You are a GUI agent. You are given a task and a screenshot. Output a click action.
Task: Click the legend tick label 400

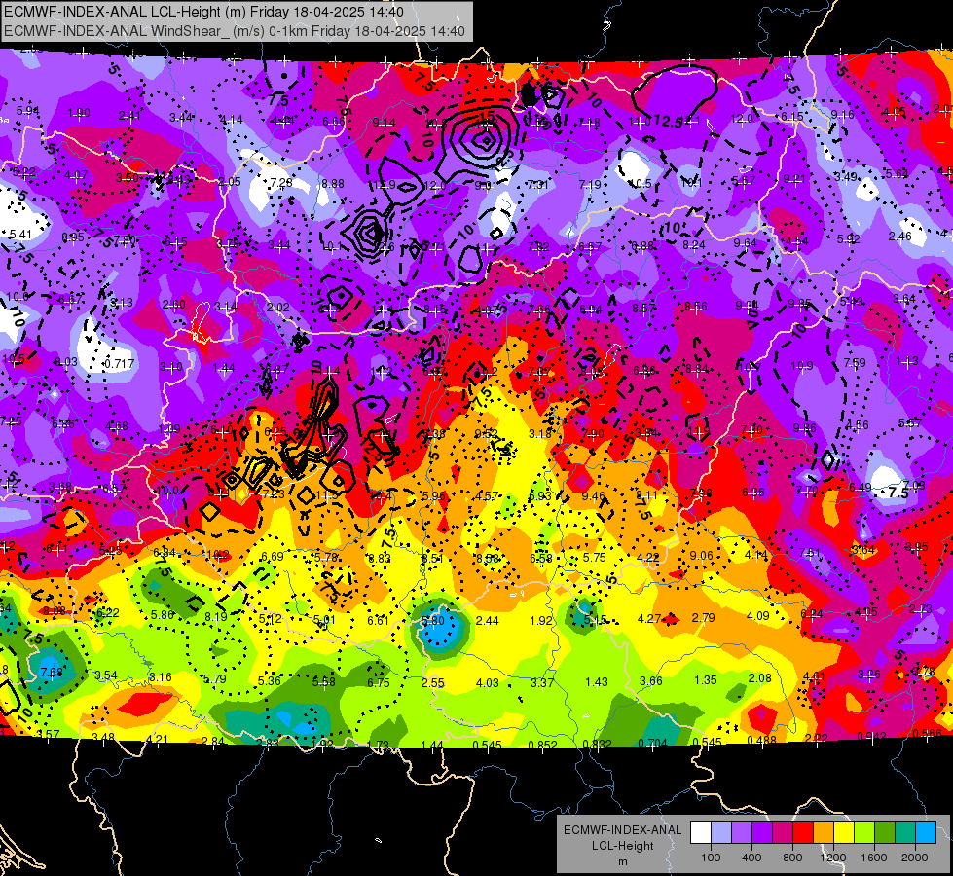point(751,858)
